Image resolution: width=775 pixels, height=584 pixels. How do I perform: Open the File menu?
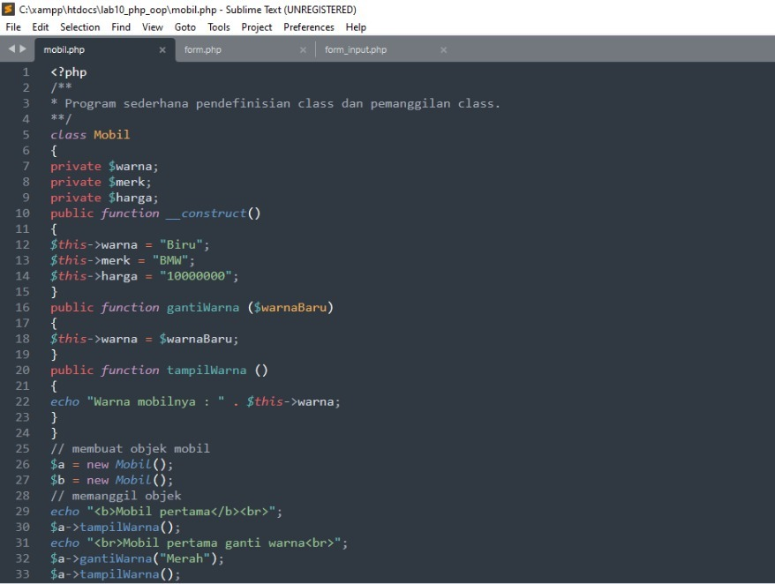click(x=13, y=27)
